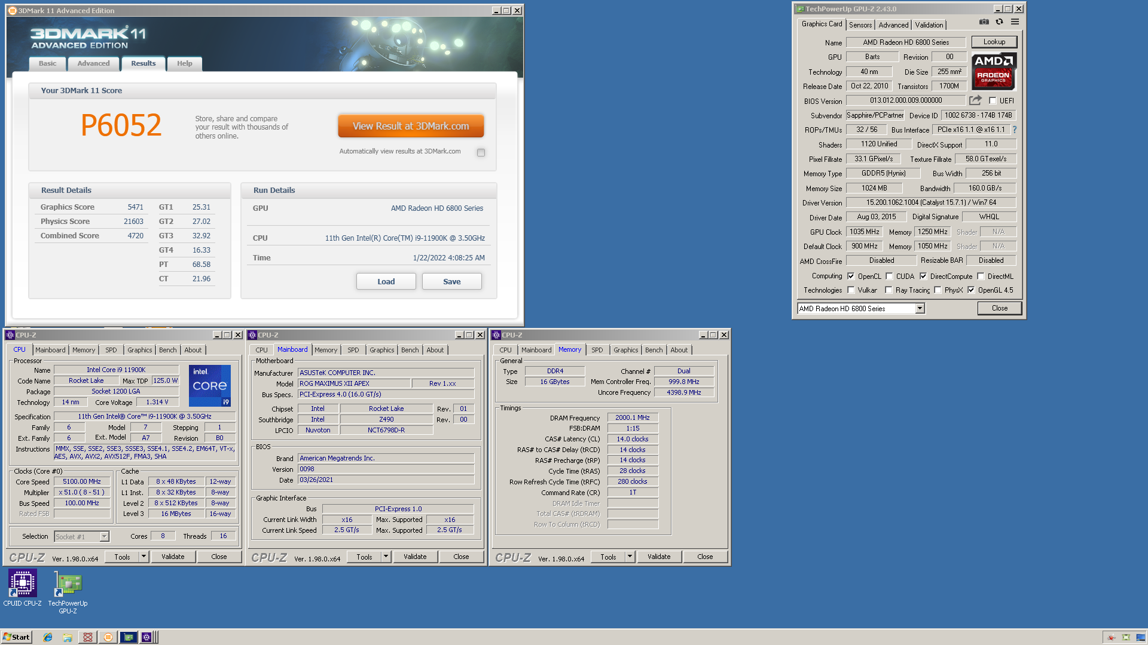
Task: Toggle the CUDA checkbox
Action: 889,277
